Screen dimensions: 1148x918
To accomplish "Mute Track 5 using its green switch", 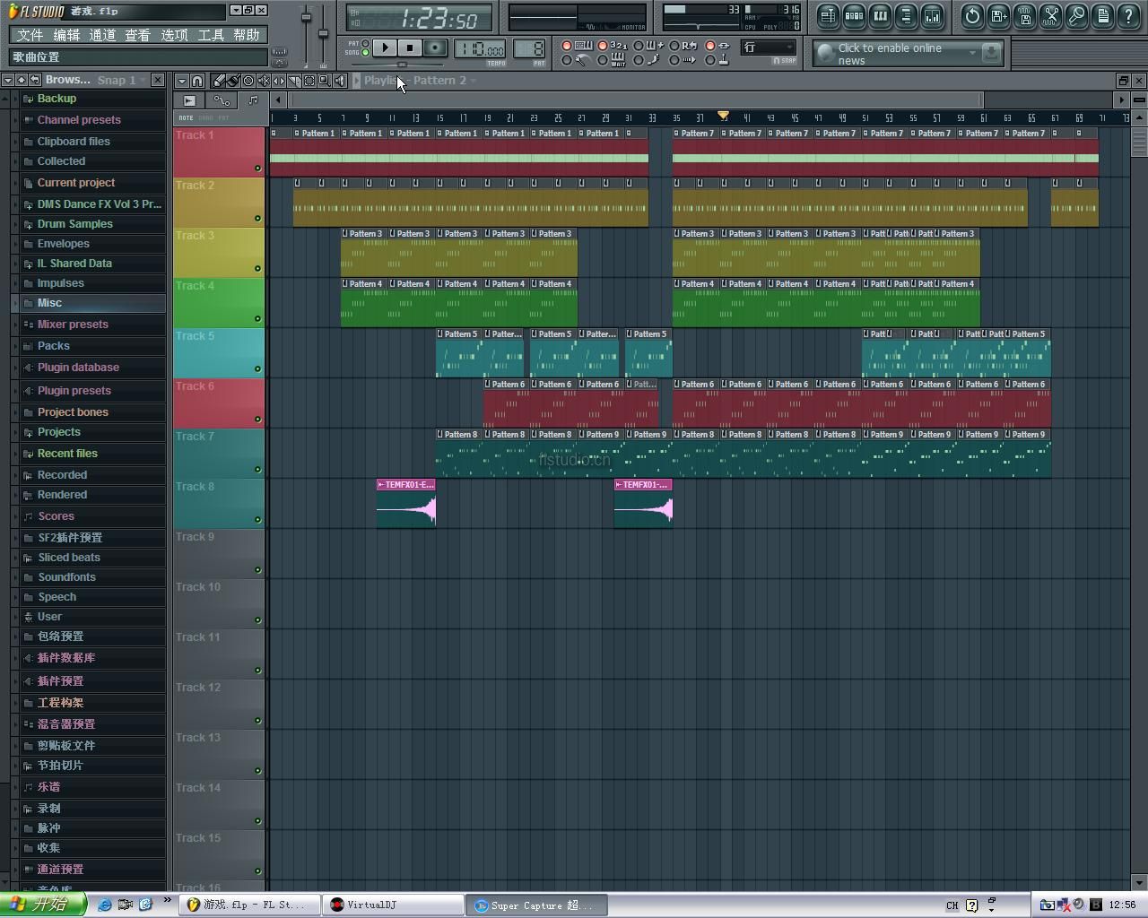I will pos(257,368).
